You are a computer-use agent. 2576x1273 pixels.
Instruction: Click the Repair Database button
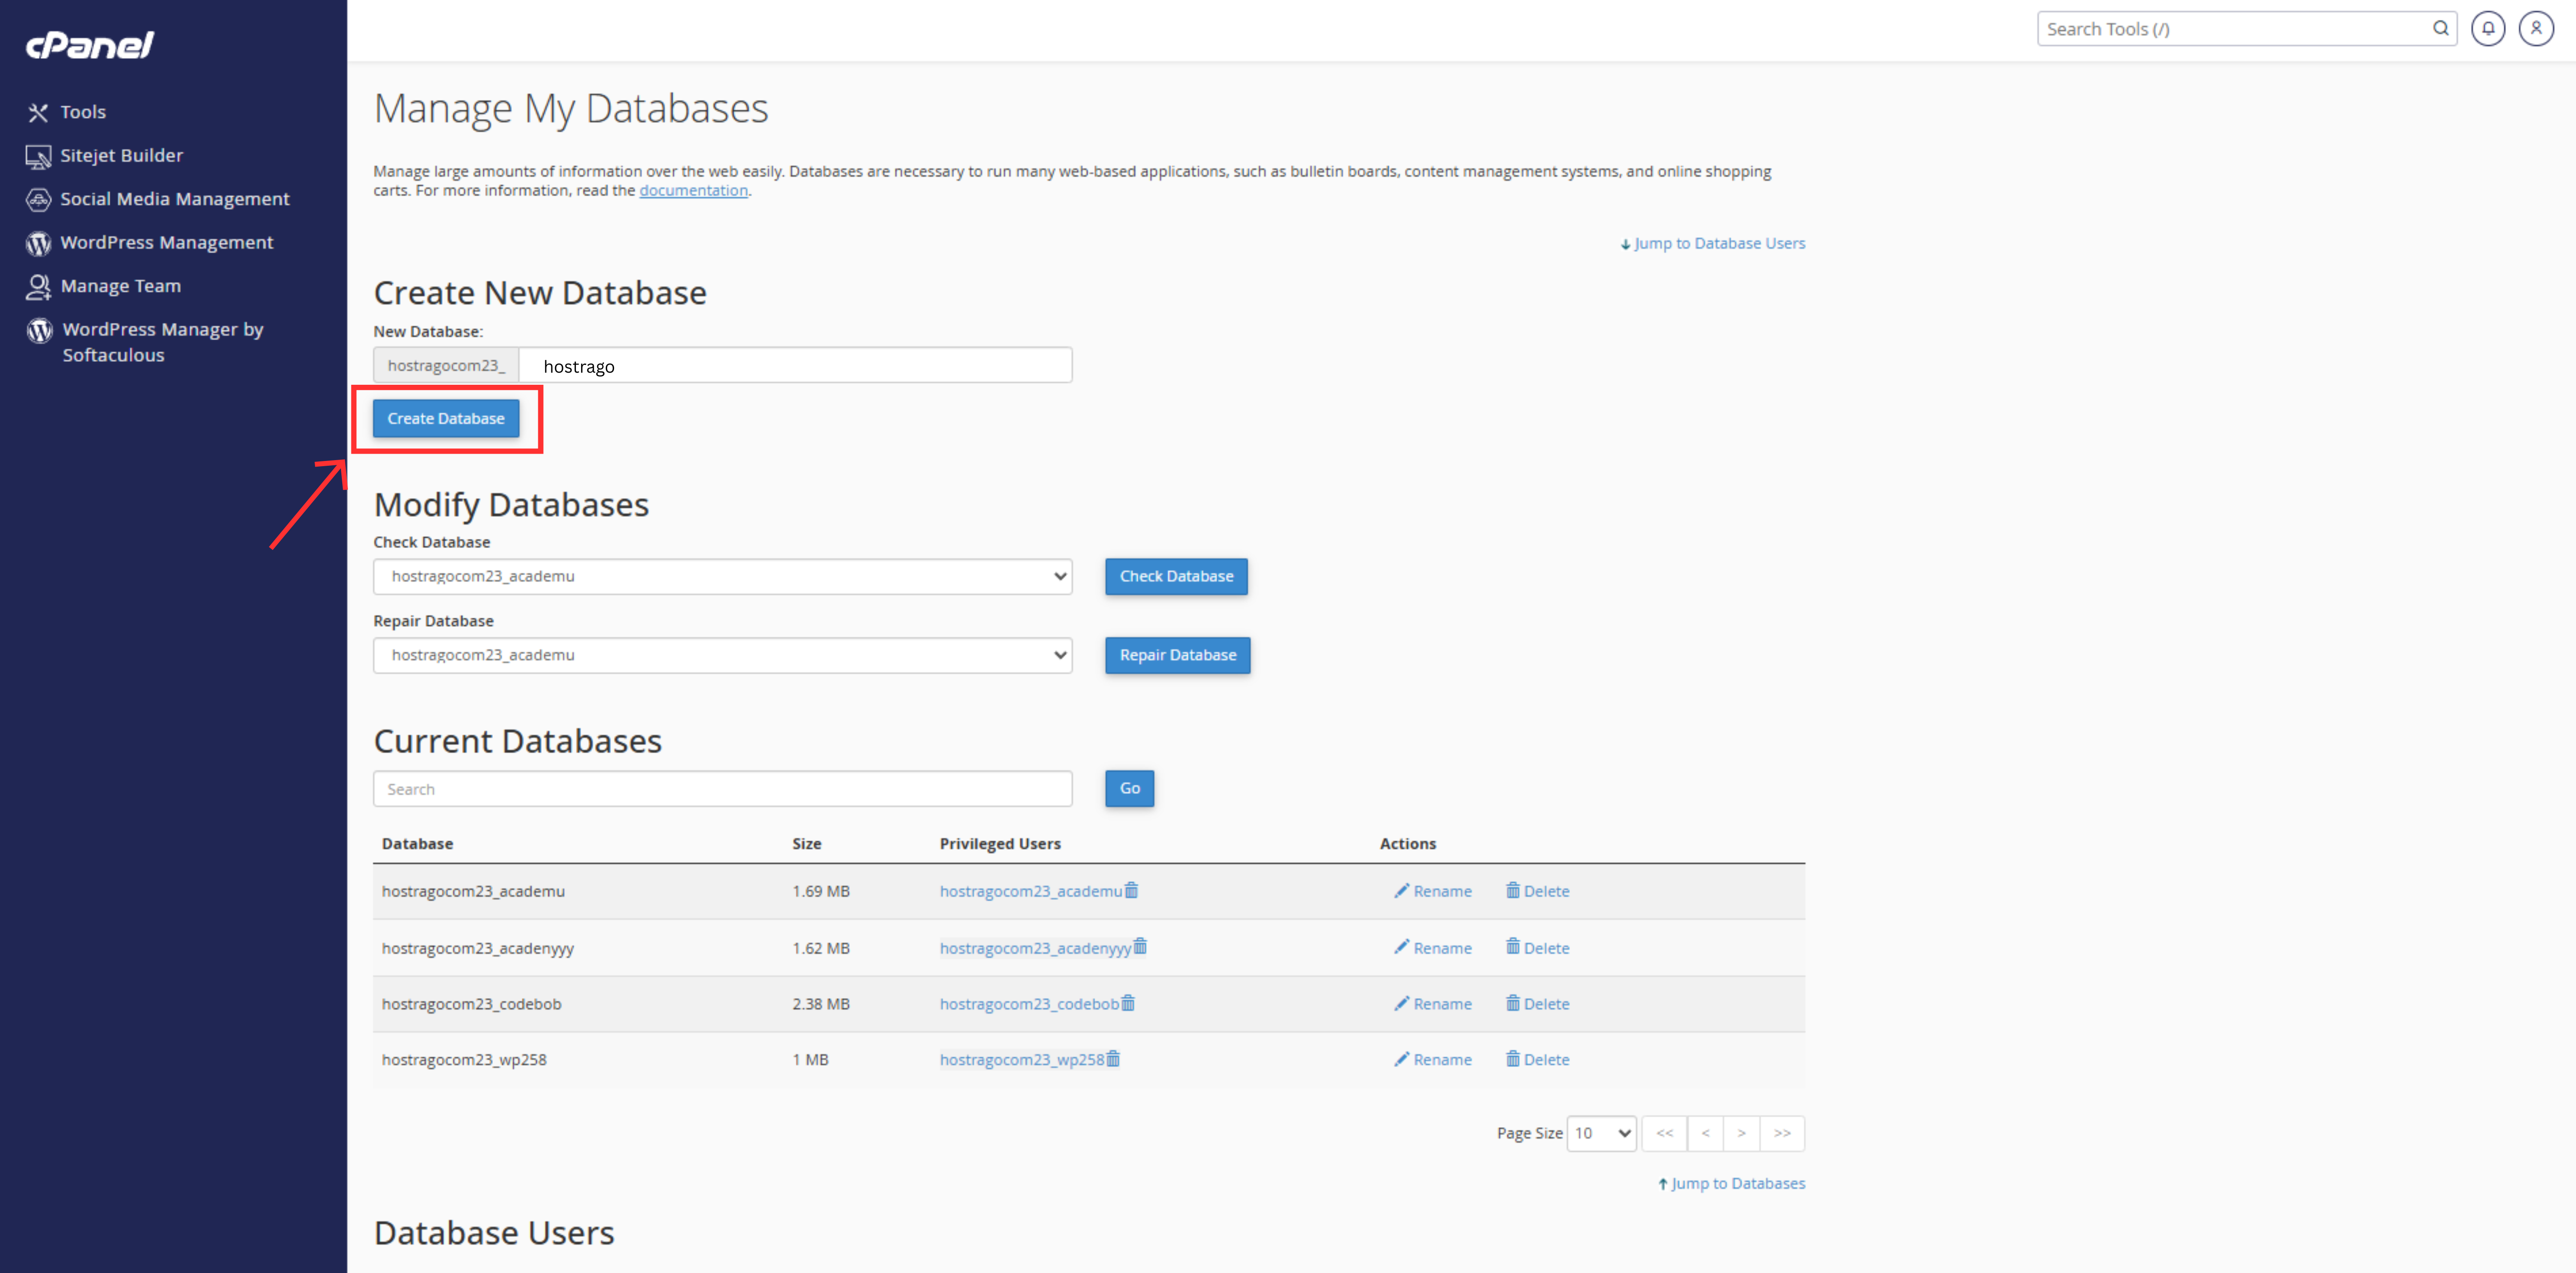point(1177,656)
